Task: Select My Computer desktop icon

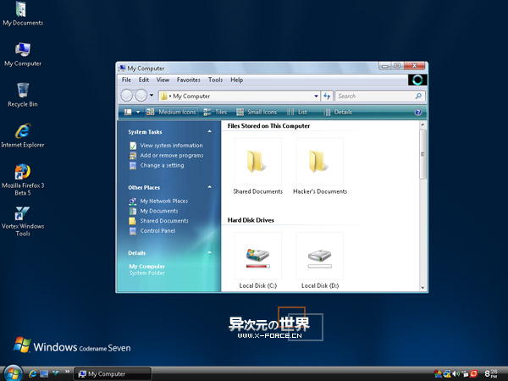Action: point(23,54)
